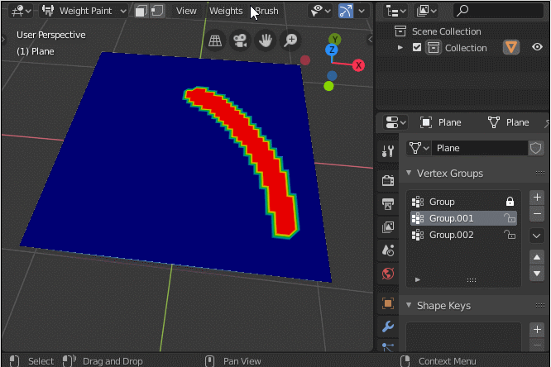Click the green Y axis gizmo handle
This screenshot has height=367, width=551.
(334, 40)
